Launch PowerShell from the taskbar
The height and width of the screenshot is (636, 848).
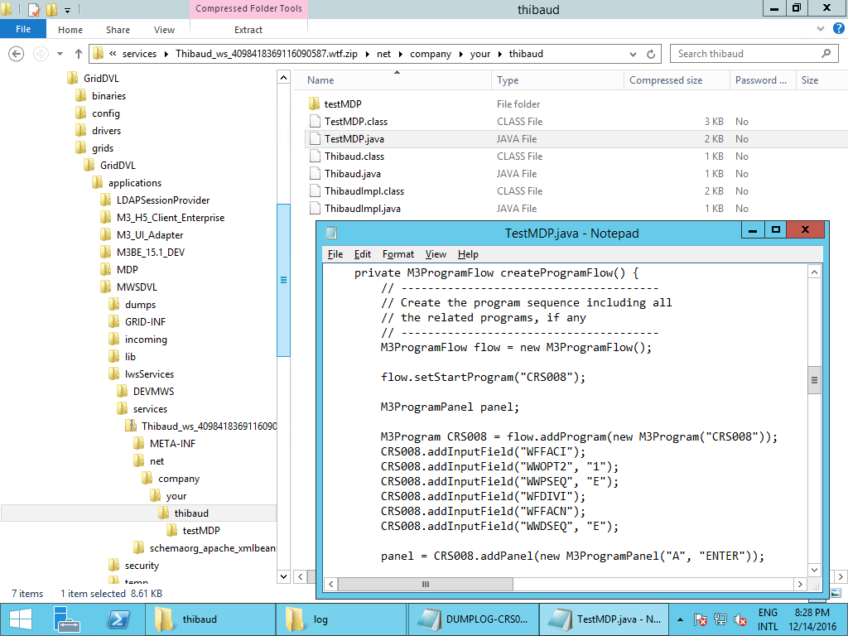click(x=118, y=619)
